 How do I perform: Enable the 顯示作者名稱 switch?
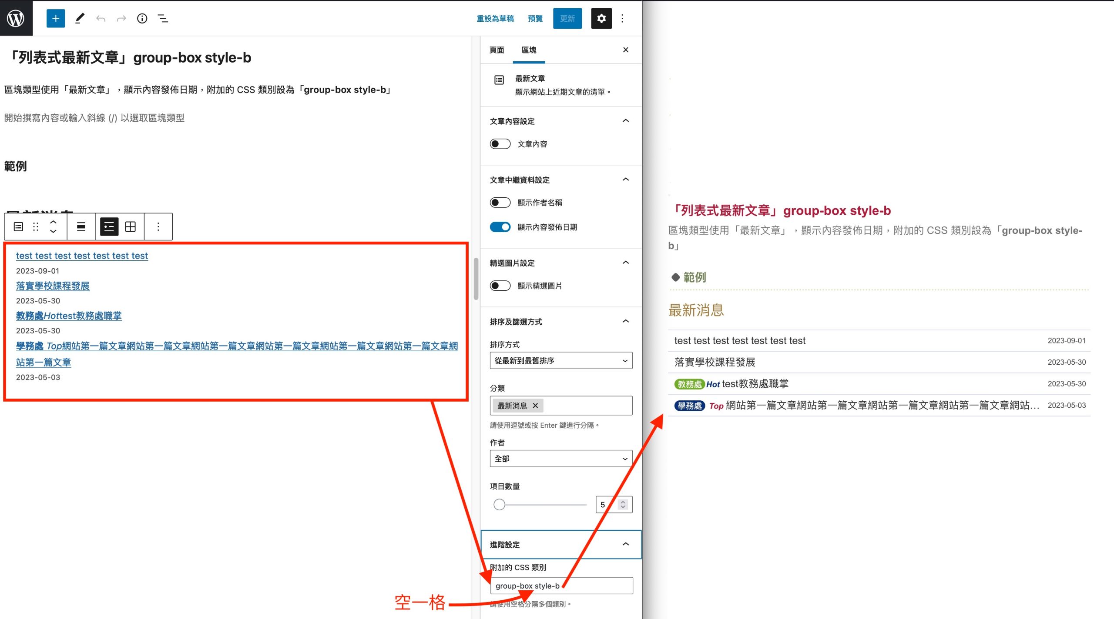pos(500,203)
